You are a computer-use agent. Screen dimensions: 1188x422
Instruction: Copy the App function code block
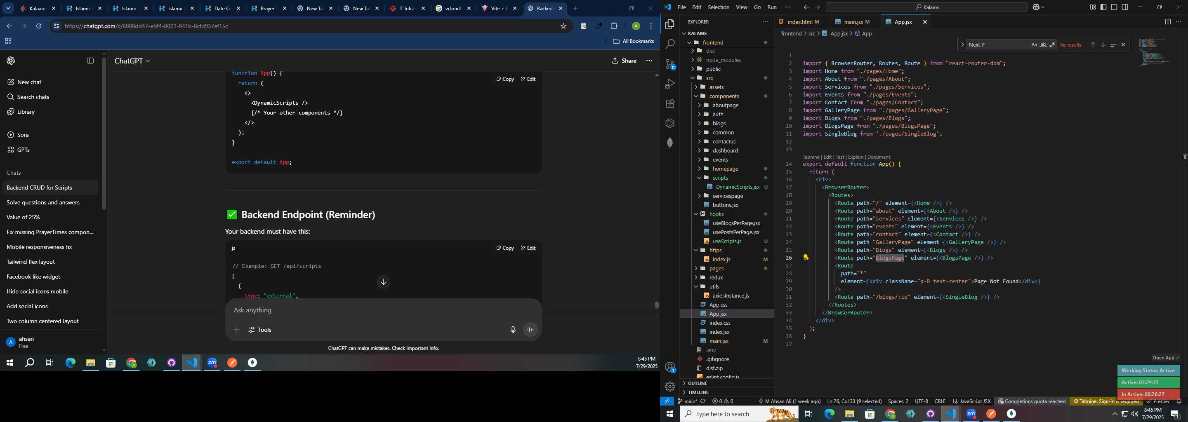tap(505, 79)
